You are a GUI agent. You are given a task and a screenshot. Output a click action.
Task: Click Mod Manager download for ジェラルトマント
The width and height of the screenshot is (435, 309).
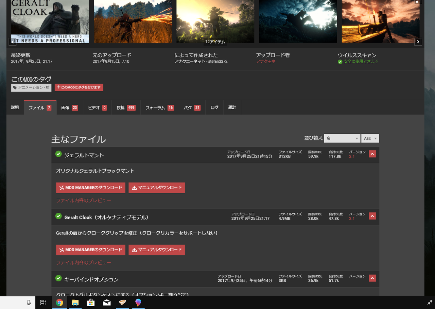coord(91,188)
